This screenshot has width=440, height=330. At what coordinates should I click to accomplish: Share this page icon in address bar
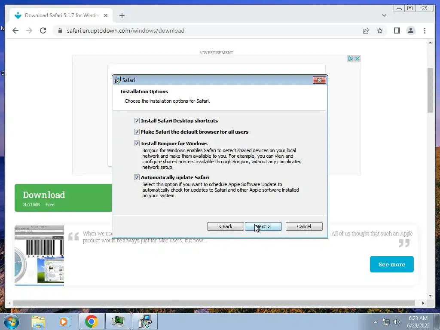[366, 31]
